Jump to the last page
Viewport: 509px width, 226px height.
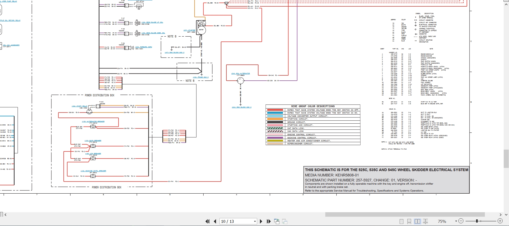[269, 221]
